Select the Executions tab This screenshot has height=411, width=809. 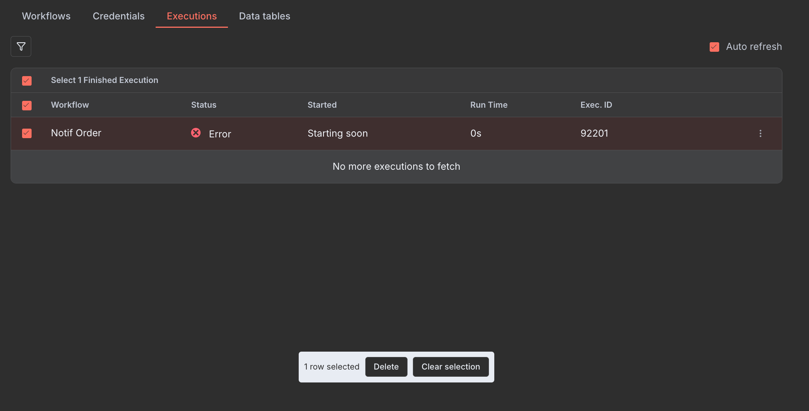point(191,16)
